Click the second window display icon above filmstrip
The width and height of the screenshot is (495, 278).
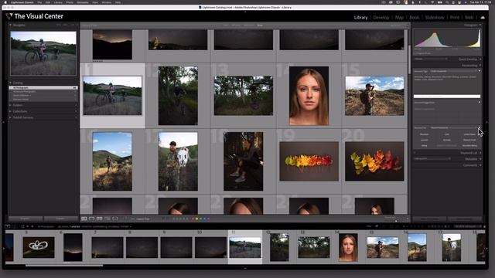(15, 226)
